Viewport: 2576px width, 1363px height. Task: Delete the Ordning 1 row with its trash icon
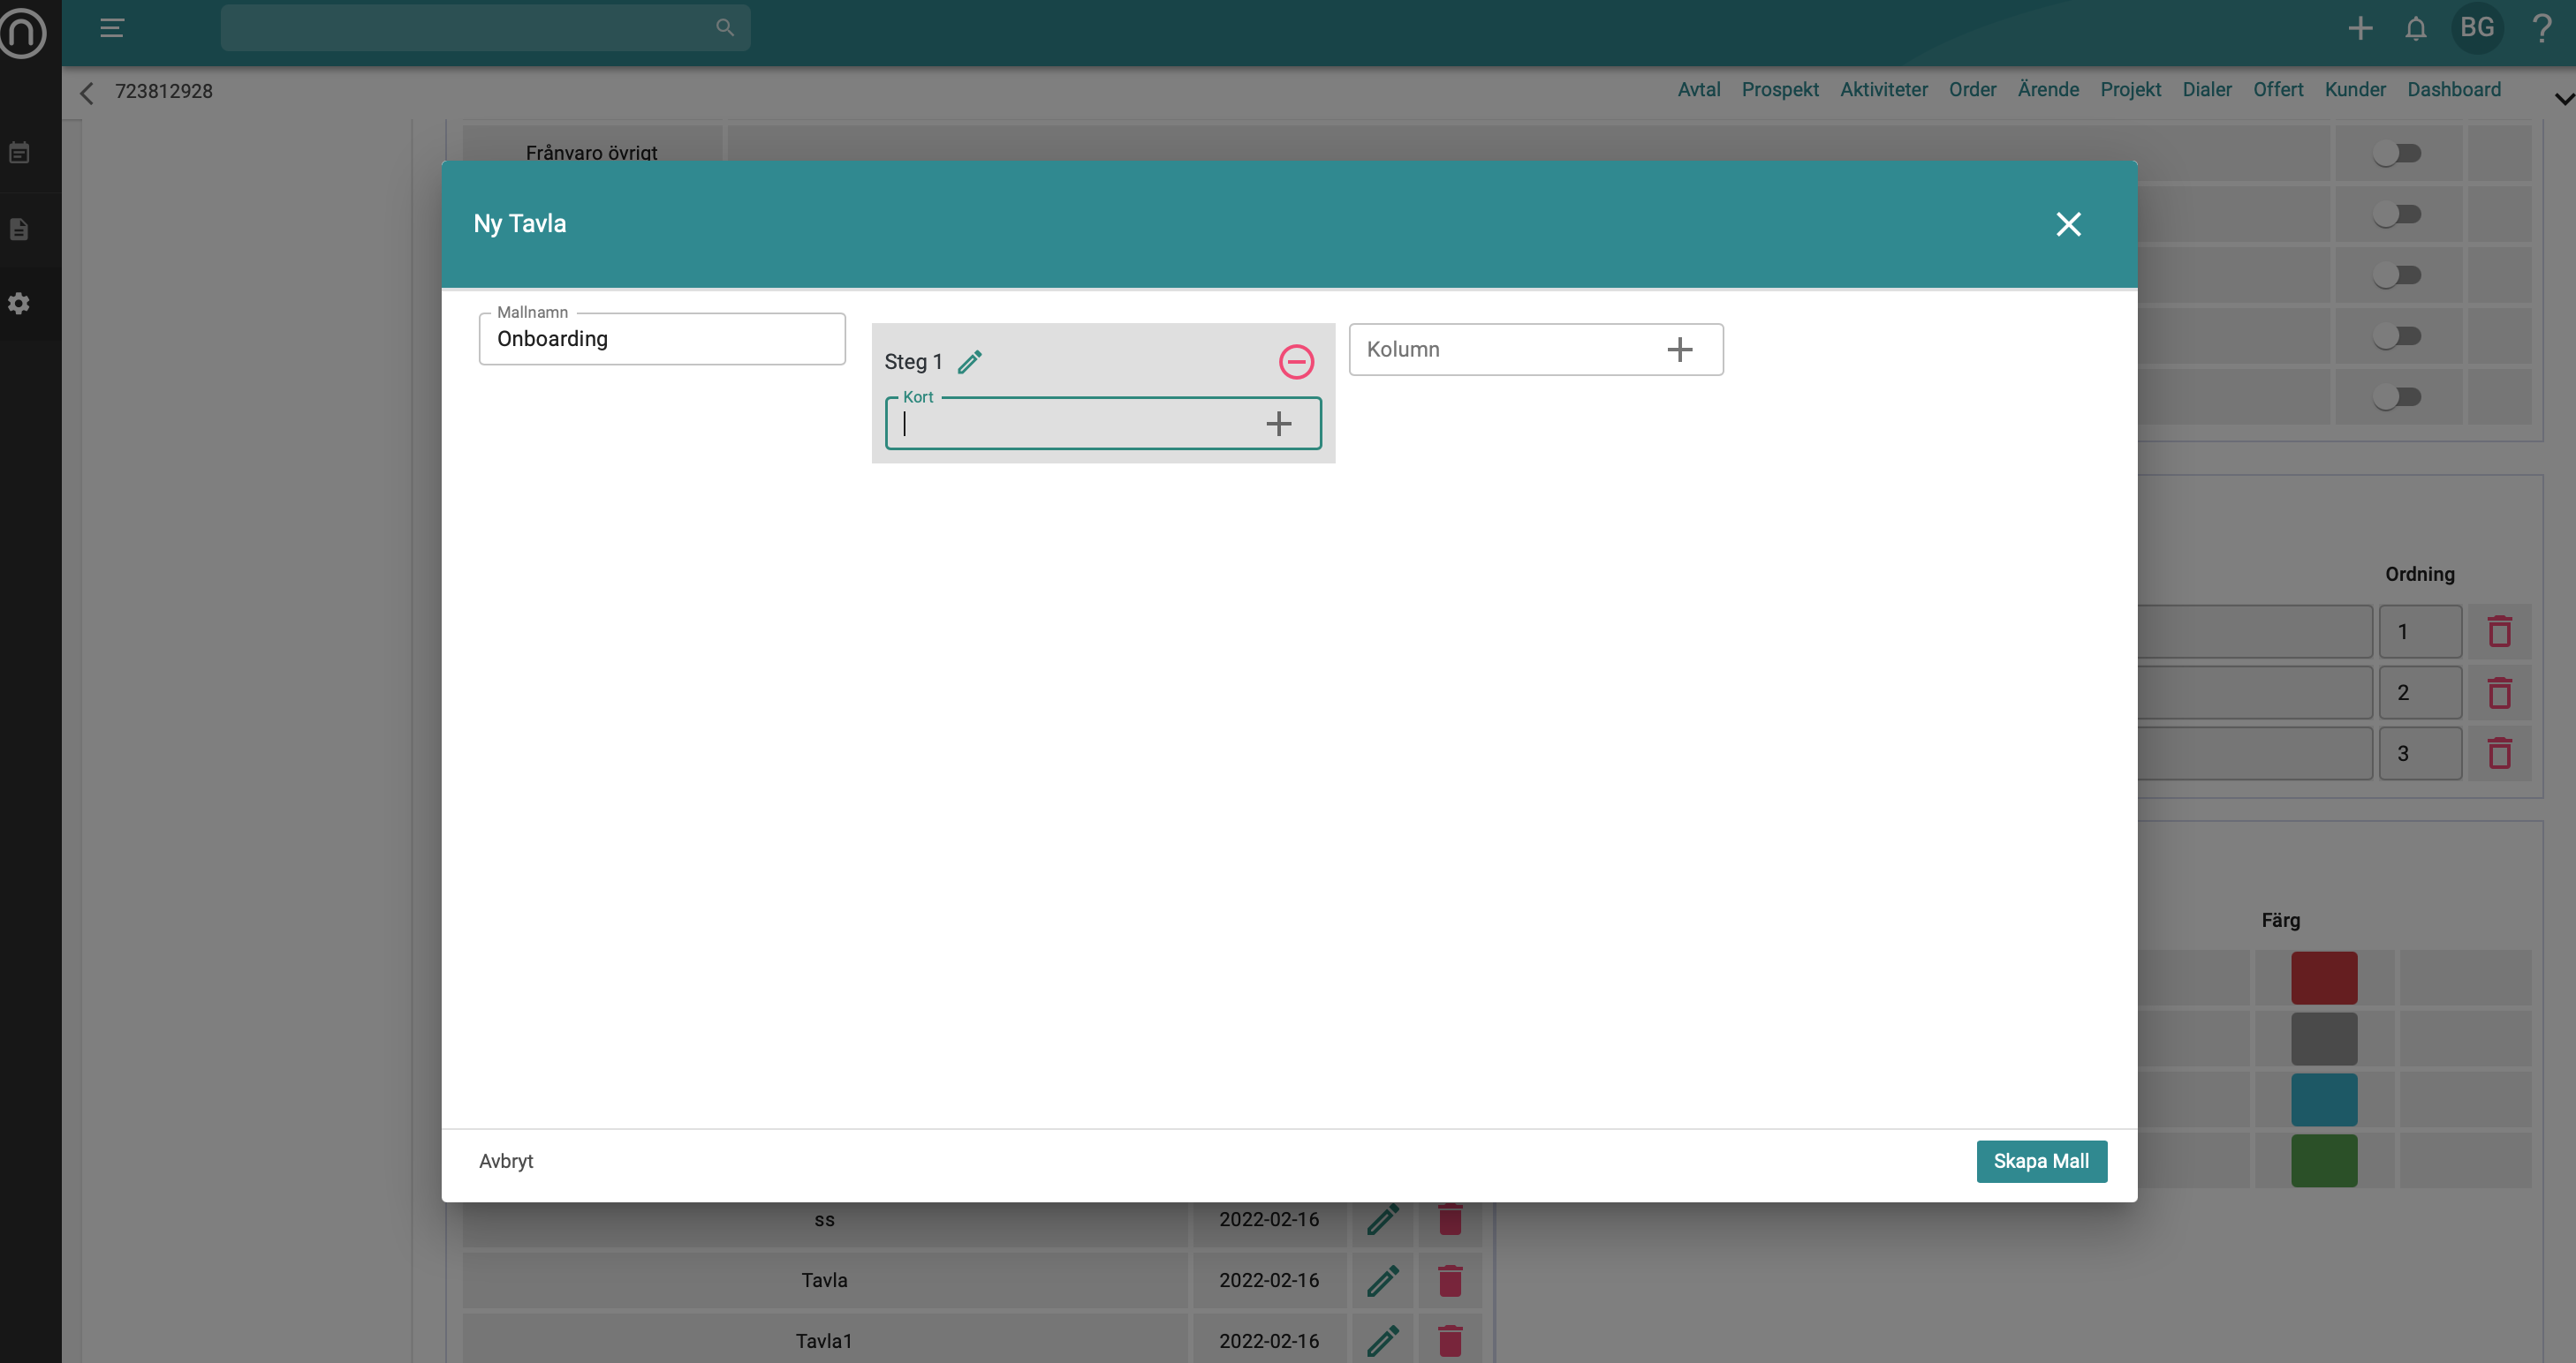tap(2499, 631)
